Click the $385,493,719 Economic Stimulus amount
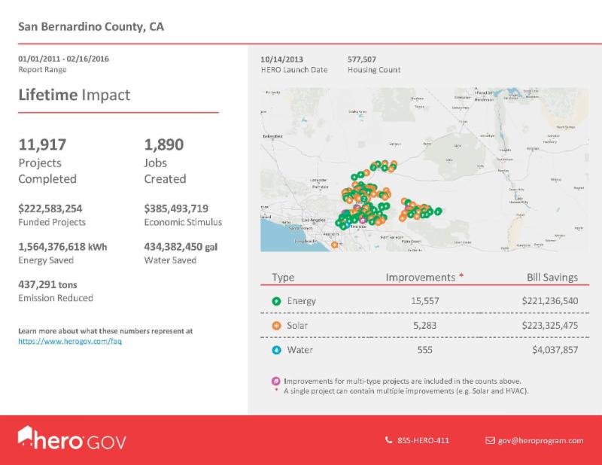Screen dimensions: 602x465 pos(176,208)
